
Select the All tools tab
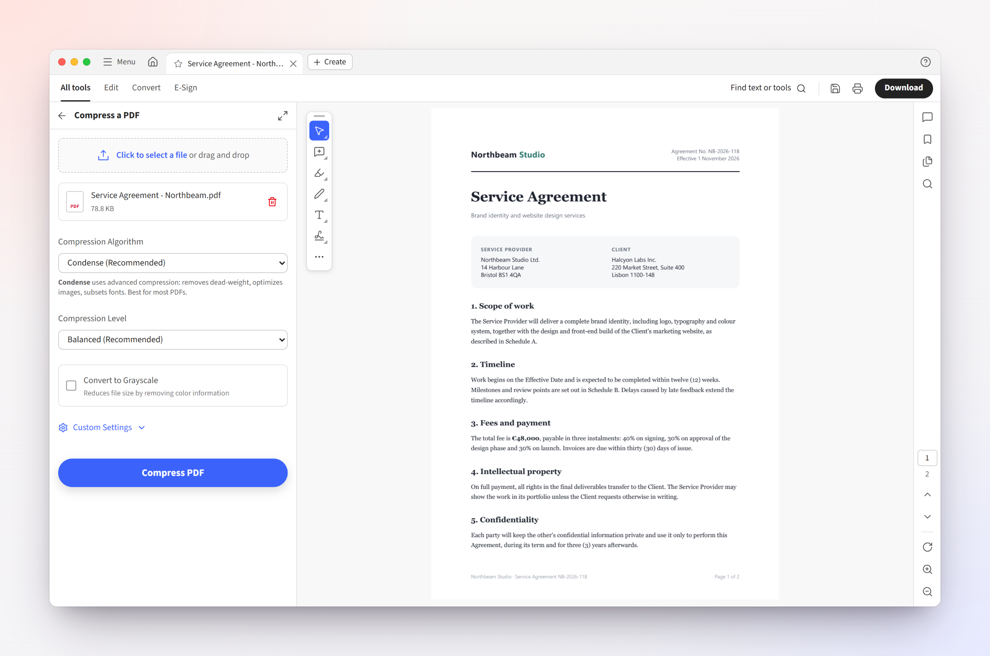(75, 87)
